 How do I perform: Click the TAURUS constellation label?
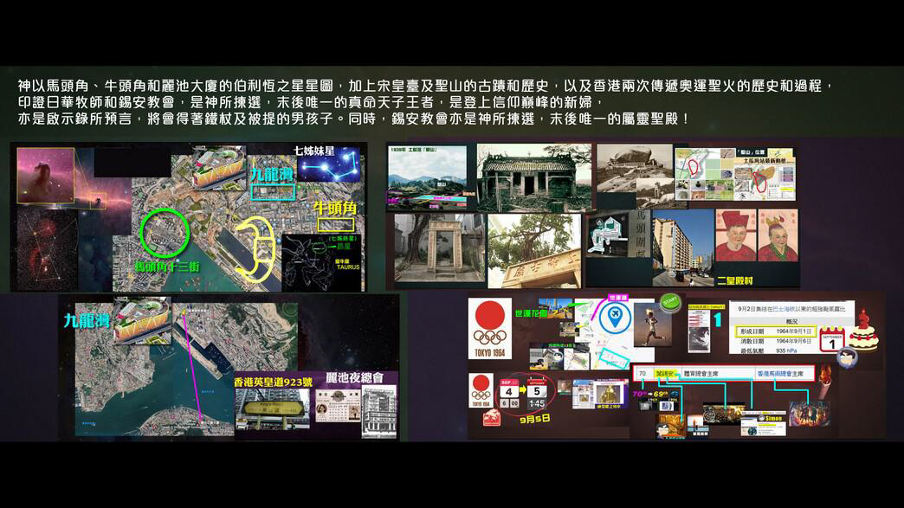347,267
